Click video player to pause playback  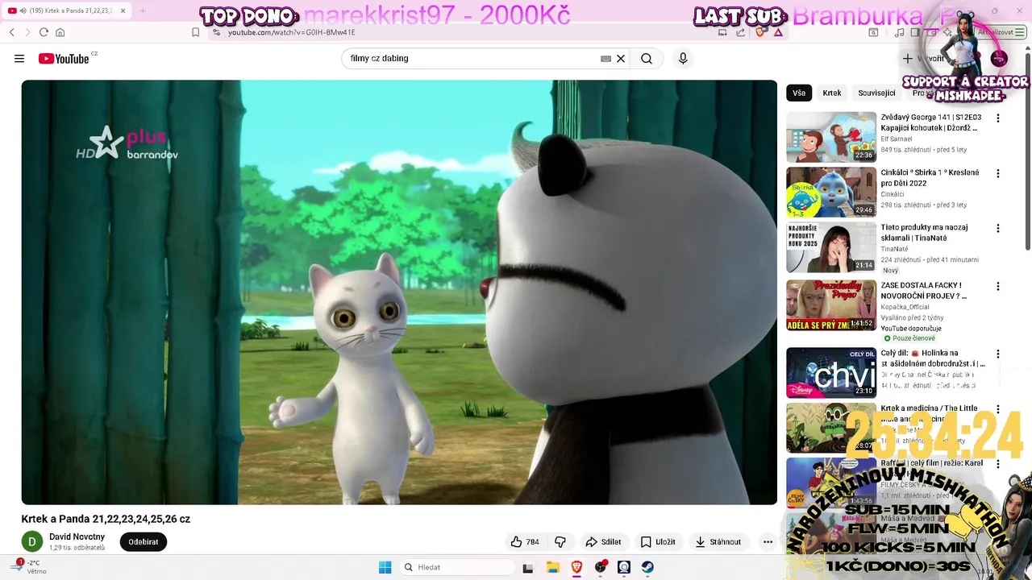point(399,292)
